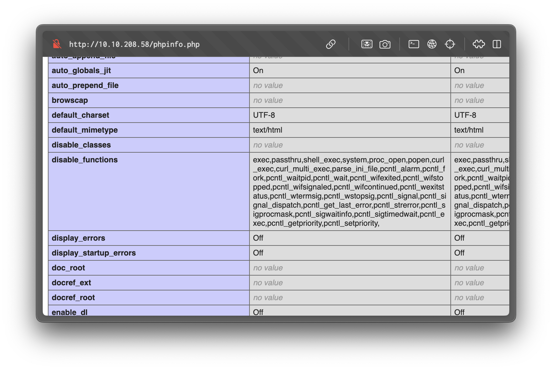
Task: Click the disable_functions local value text
Action: [x=349, y=191]
